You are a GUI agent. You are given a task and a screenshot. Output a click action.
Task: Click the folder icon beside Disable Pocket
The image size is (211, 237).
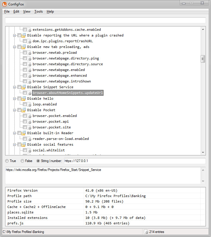click(x=24, y=110)
